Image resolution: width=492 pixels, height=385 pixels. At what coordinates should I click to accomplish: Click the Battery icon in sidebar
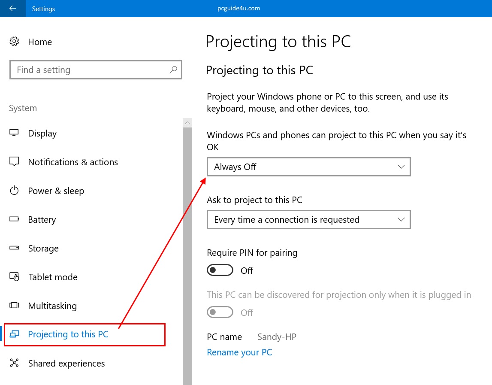[14, 219]
